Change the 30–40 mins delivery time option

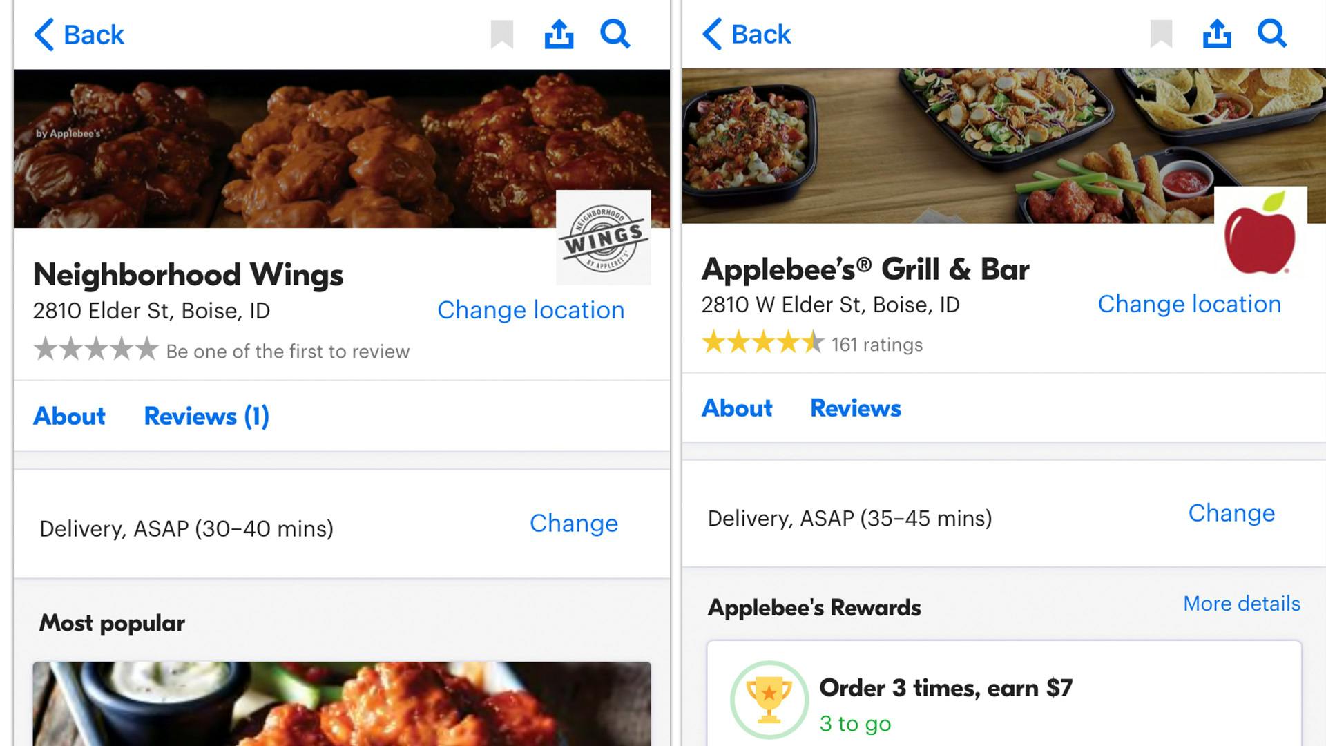click(573, 524)
